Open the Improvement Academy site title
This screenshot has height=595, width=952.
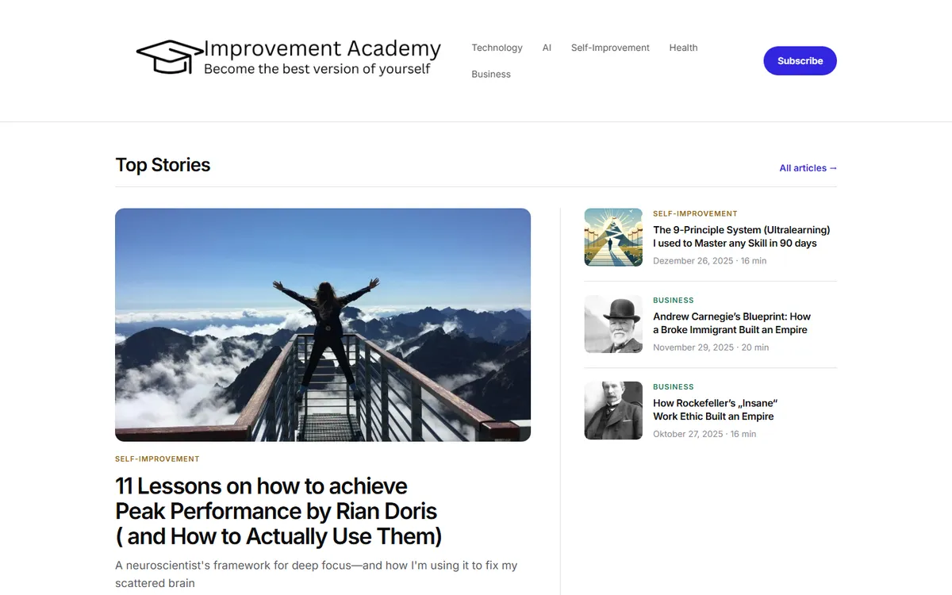click(322, 48)
